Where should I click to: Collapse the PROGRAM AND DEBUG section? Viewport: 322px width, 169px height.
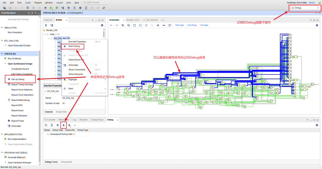point(2,152)
